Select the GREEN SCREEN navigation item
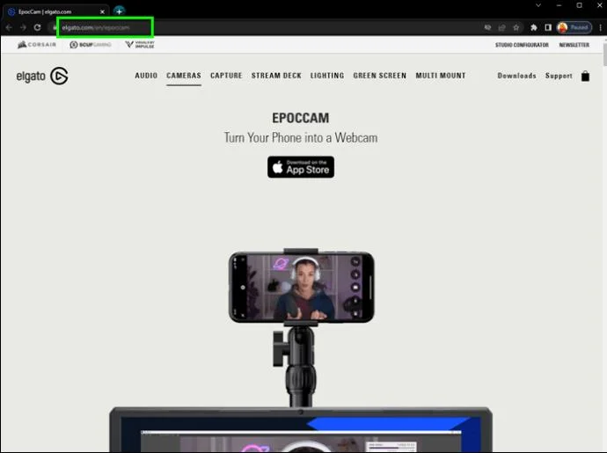Screen dimensions: 607x453 click(380, 76)
